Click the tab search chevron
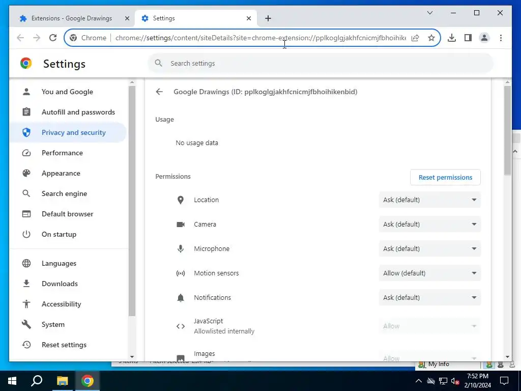521x391 pixels. [430, 13]
